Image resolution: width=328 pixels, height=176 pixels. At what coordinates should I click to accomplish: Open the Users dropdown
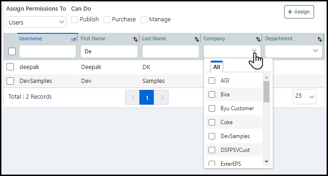click(x=36, y=22)
